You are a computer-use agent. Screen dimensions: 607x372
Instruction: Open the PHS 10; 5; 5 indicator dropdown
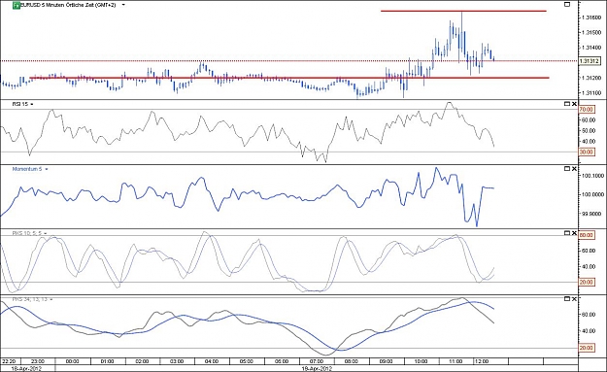pyautogui.click(x=46, y=233)
